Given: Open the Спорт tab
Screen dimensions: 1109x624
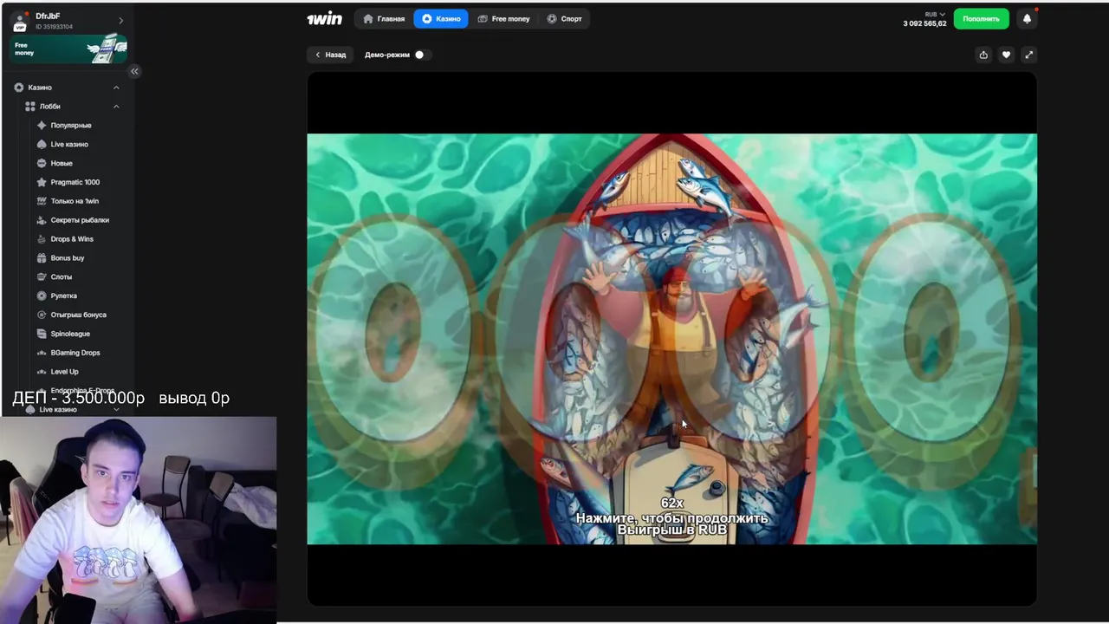Looking at the screenshot, I should [x=564, y=18].
